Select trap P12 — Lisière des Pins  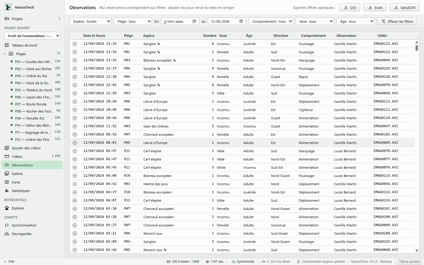[x=32, y=139]
